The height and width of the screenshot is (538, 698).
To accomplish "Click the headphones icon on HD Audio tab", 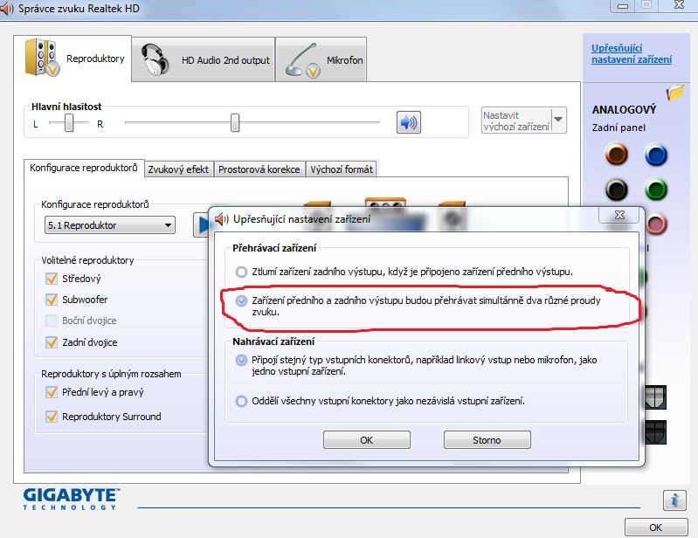I will 155,60.
